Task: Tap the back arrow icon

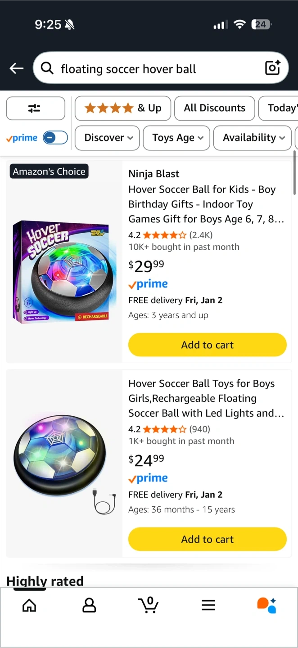Action: point(17,68)
